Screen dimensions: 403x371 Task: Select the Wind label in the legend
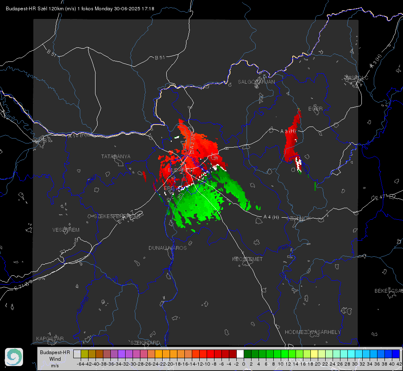click(55, 359)
